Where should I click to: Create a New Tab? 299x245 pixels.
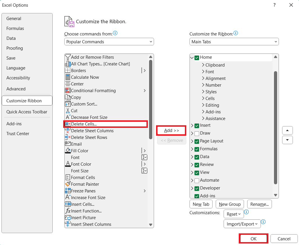pos(201,204)
